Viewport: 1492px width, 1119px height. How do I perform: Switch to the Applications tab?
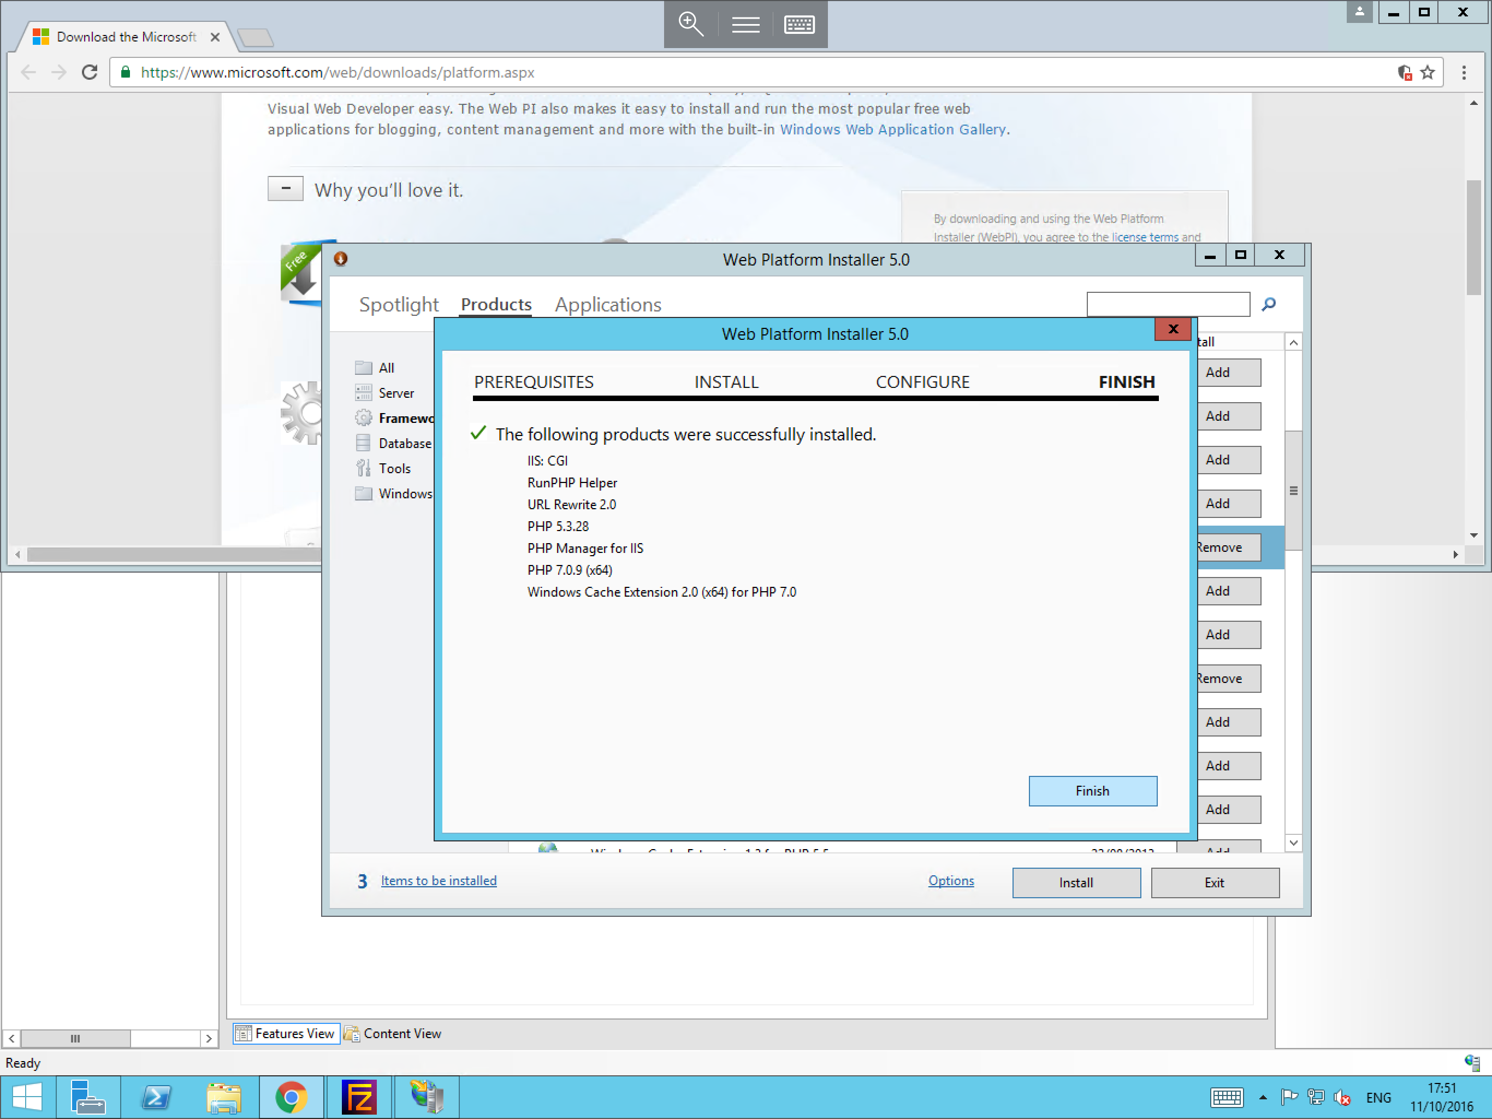coord(608,304)
